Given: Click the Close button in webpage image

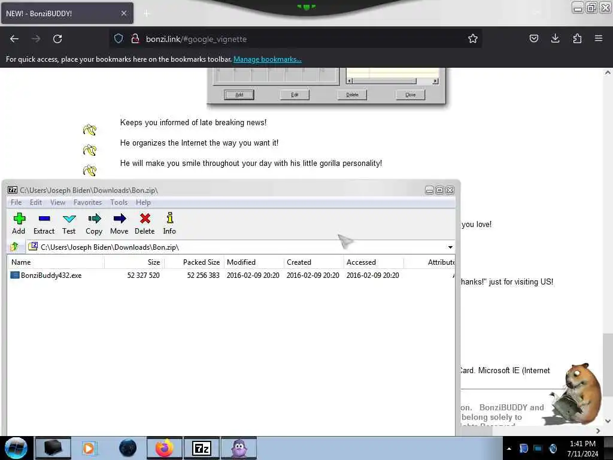Looking at the screenshot, I should coord(410,95).
